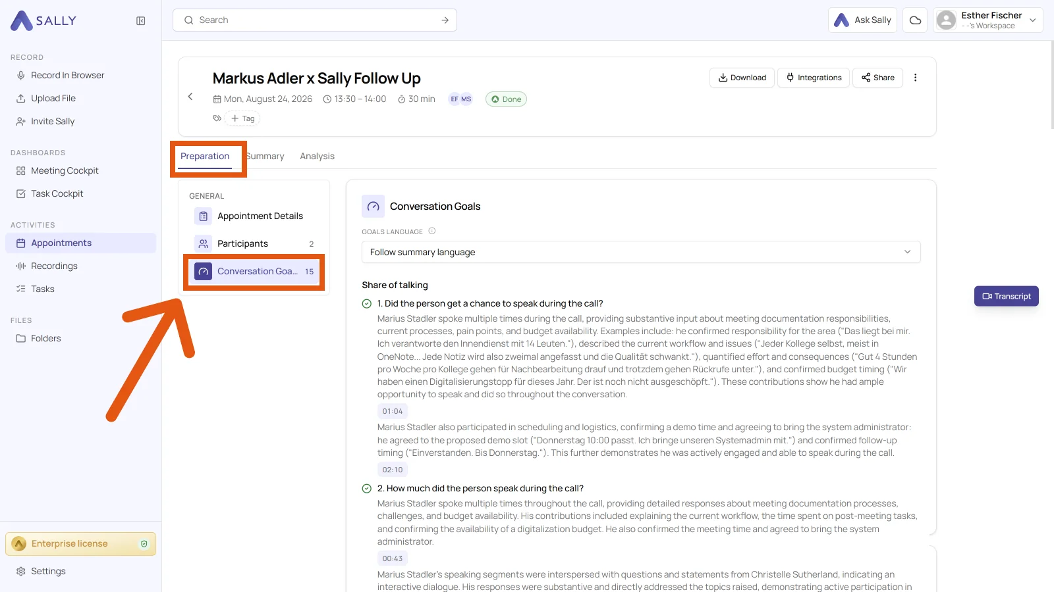
Task: Switch to the Preparation tab
Action: click(x=205, y=157)
